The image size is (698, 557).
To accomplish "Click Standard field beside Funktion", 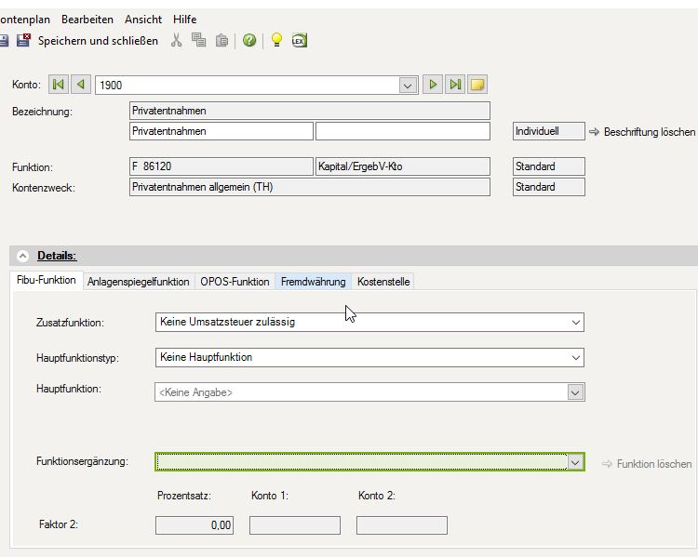I will pyautogui.click(x=549, y=166).
